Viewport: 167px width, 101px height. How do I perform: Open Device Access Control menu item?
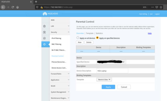pyautogui.click(x=59, y=68)
